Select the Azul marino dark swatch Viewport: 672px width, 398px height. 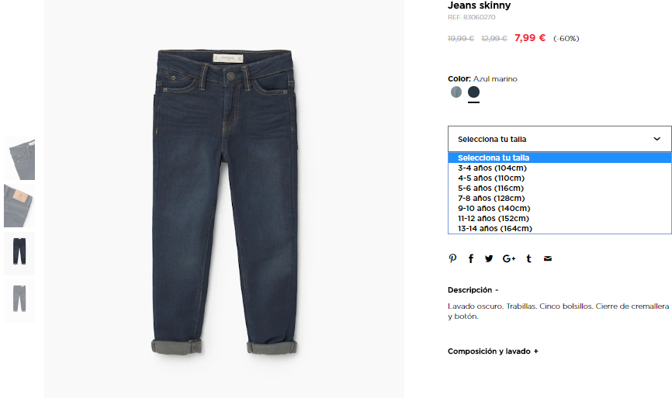coord(473,92)
